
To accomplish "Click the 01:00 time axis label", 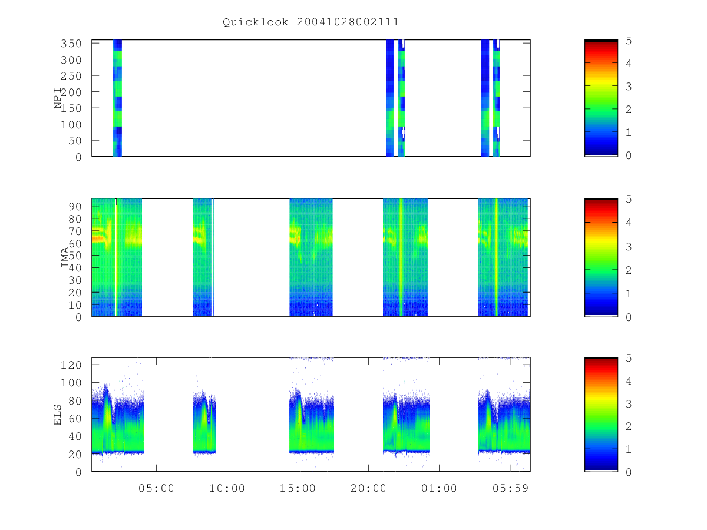I will 439,488.
